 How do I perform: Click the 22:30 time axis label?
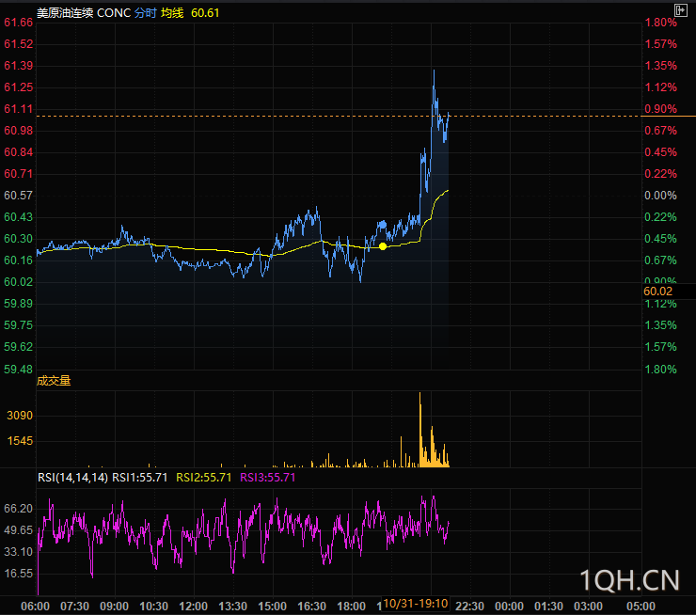[469, 605]
